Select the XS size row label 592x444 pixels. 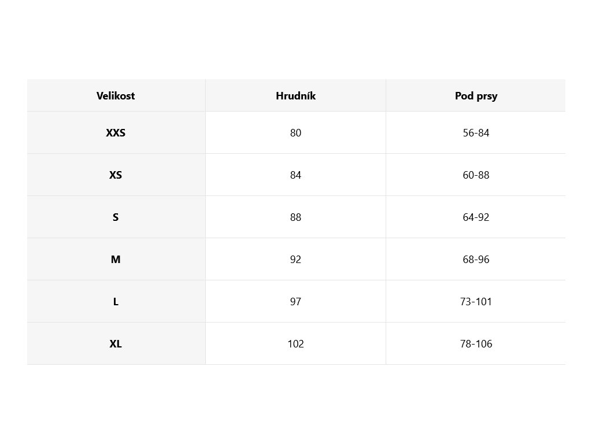click(x=116, y=175)
